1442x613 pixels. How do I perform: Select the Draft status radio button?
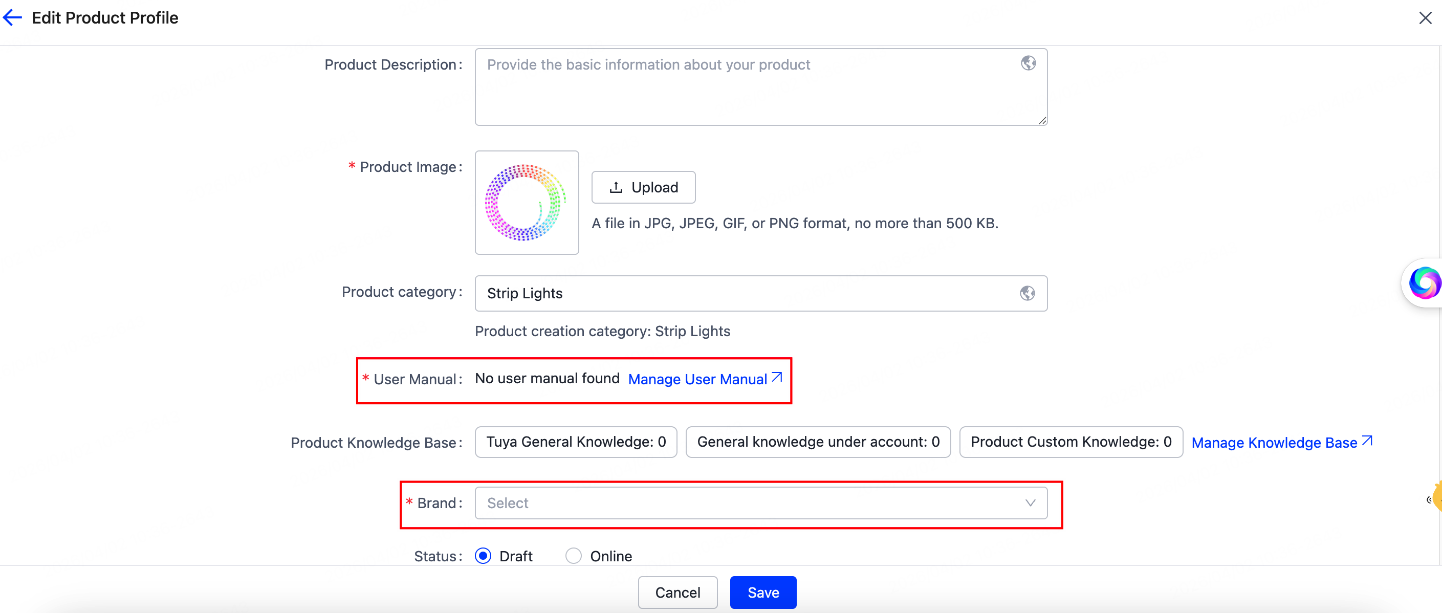(x=483, y=555)
